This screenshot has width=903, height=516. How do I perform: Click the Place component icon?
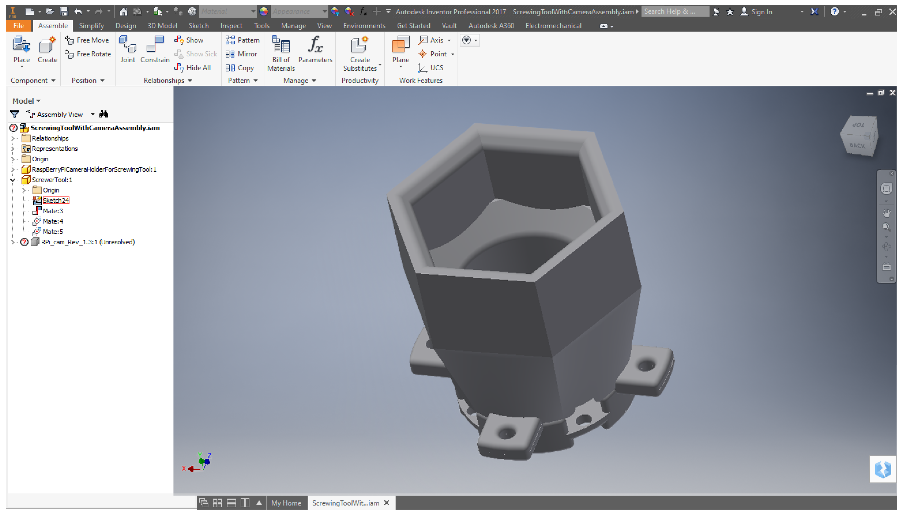[21, 45]
